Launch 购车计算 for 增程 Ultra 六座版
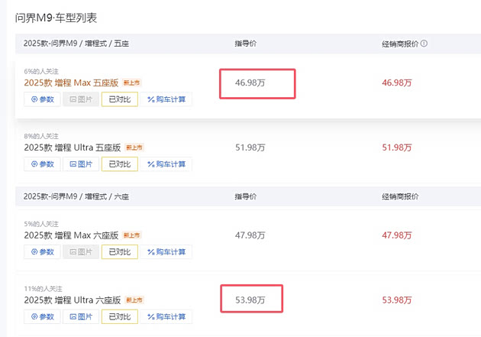The image size is (481, 337). coord(166,316)
